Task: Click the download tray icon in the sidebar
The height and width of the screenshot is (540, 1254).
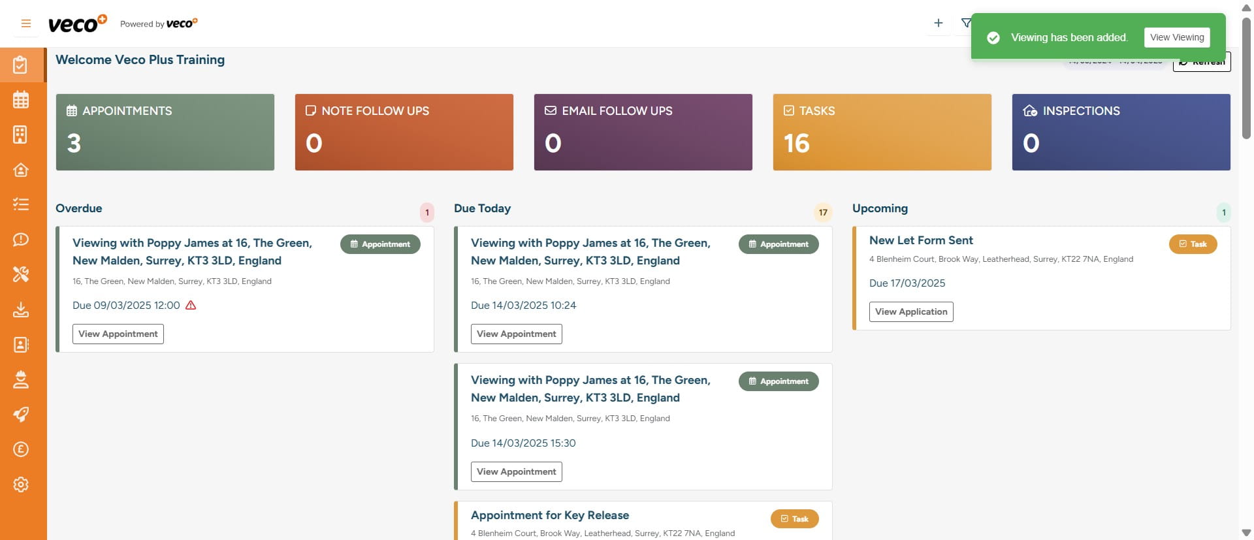Action: click(x=21, y=310)
